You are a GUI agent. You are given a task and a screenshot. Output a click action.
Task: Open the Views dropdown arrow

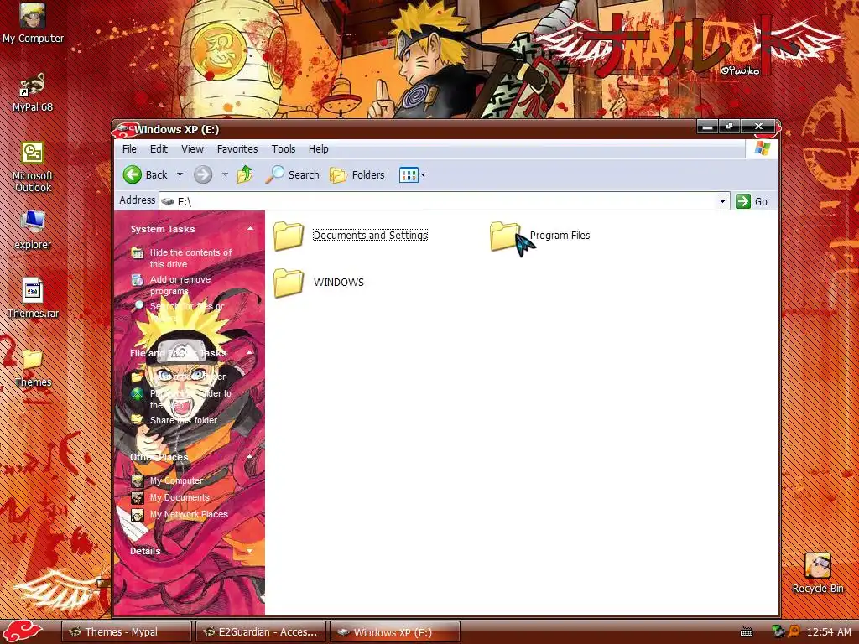423,175
